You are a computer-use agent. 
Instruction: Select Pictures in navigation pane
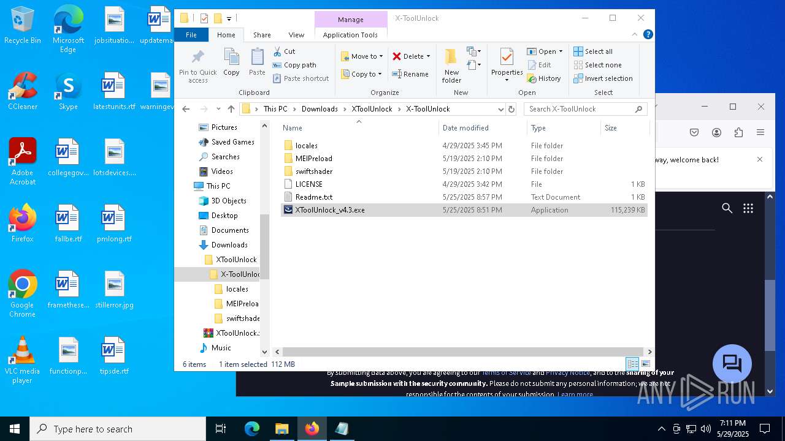click(x=224, y=127)
